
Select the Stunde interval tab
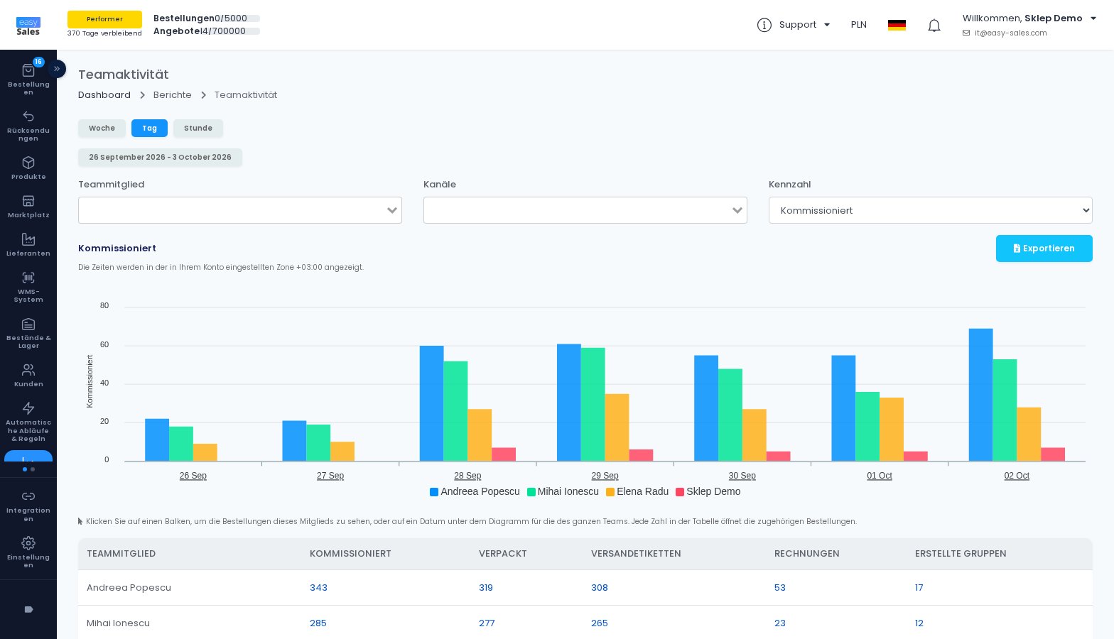point(198,129)
